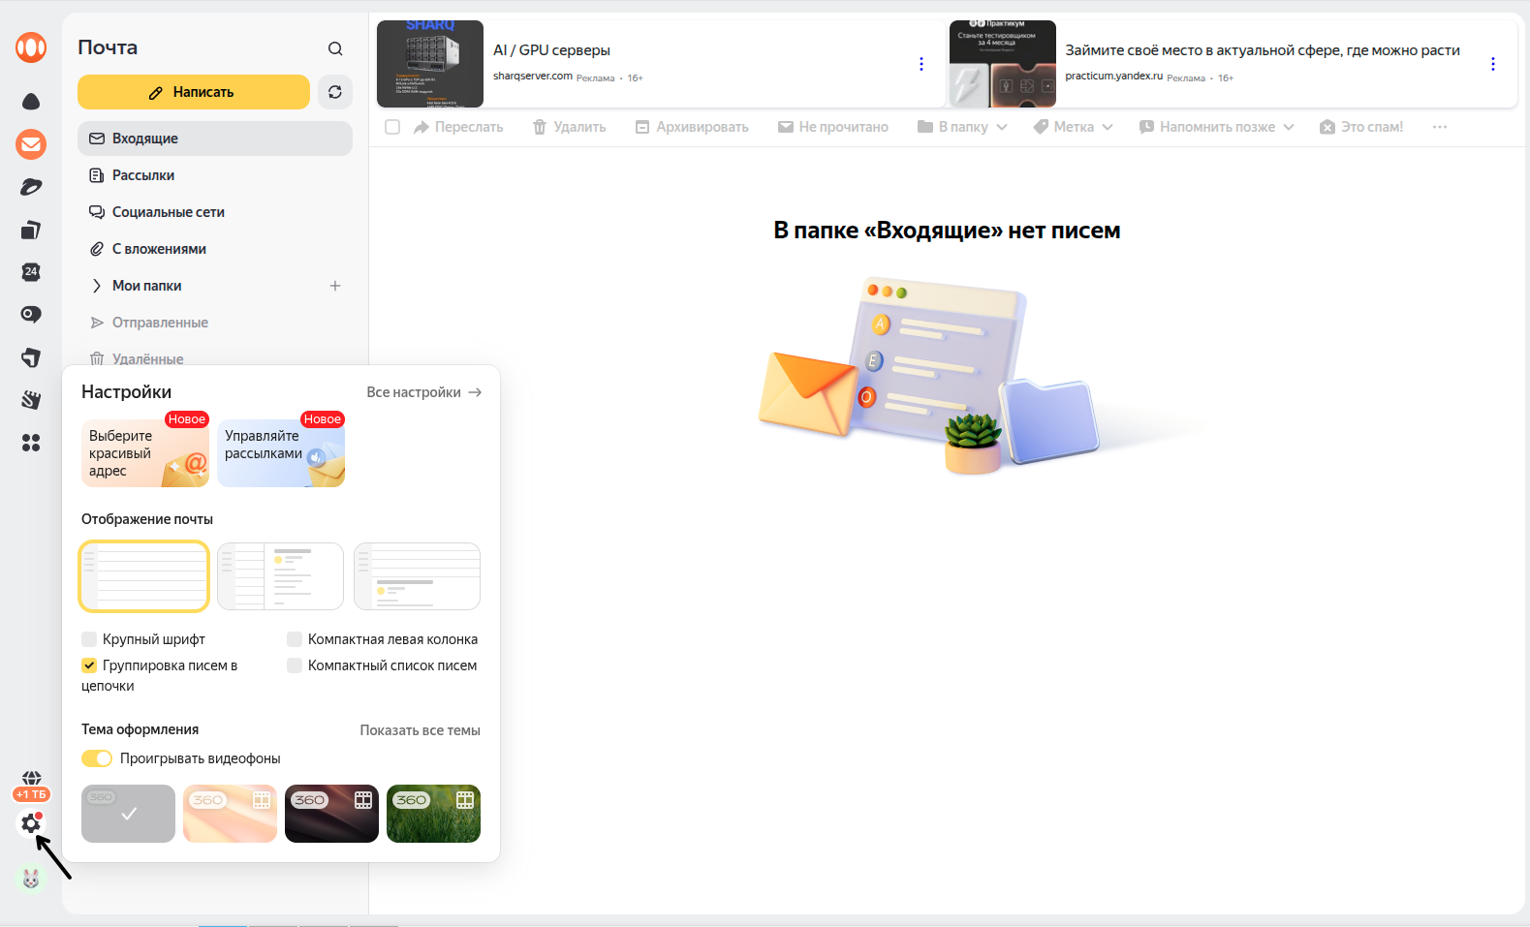
Task: Open options dots on practicum.yandex.ru ad
Action: 1493,64
